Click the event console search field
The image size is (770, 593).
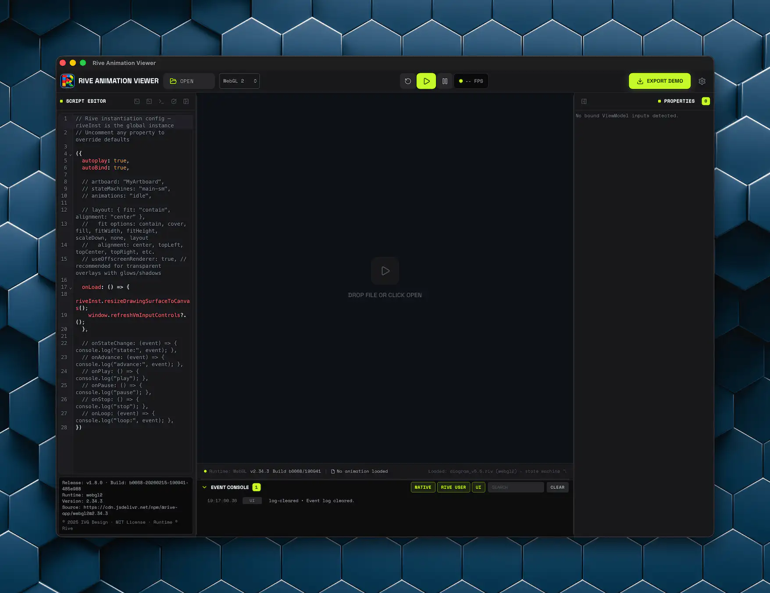(516, 487)
